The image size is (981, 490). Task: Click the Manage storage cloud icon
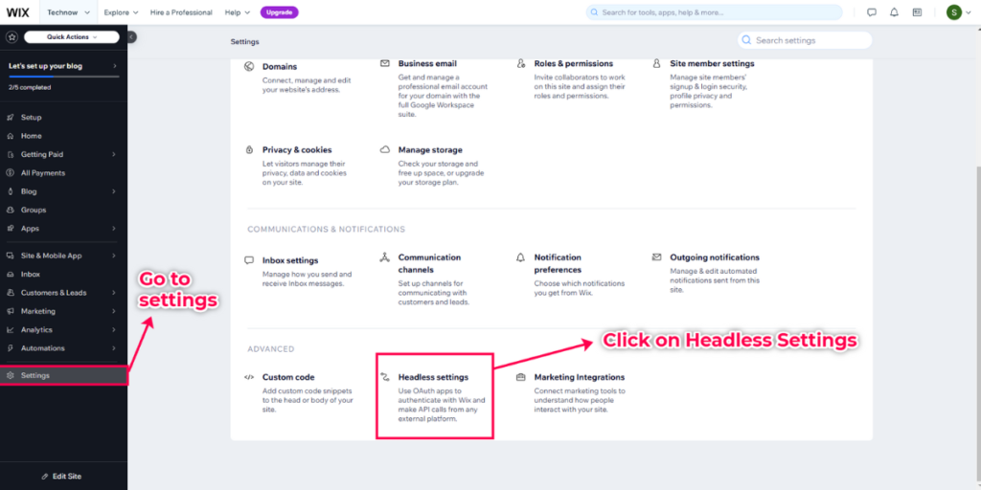point(385,150)
